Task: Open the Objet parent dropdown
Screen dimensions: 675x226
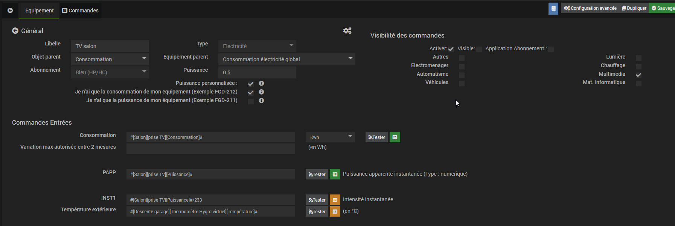Action: [110, 59]
